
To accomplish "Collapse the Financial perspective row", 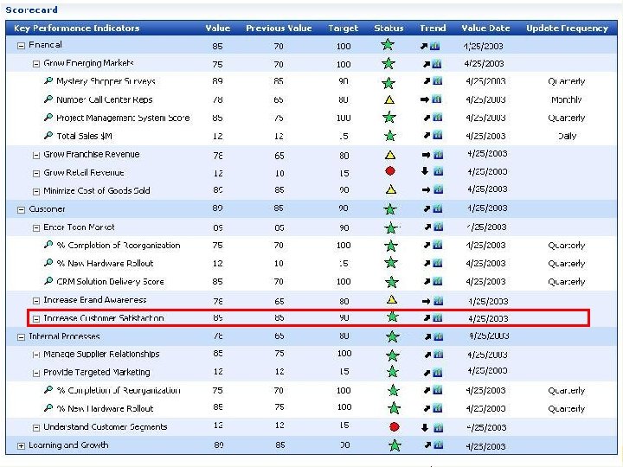I will click(x=21, y=46).
